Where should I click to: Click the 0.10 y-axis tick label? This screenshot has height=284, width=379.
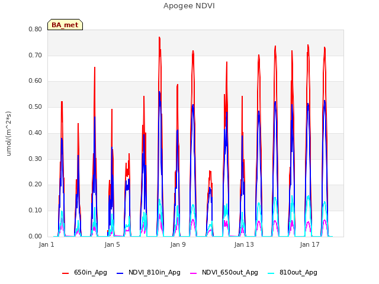(36, 211)
